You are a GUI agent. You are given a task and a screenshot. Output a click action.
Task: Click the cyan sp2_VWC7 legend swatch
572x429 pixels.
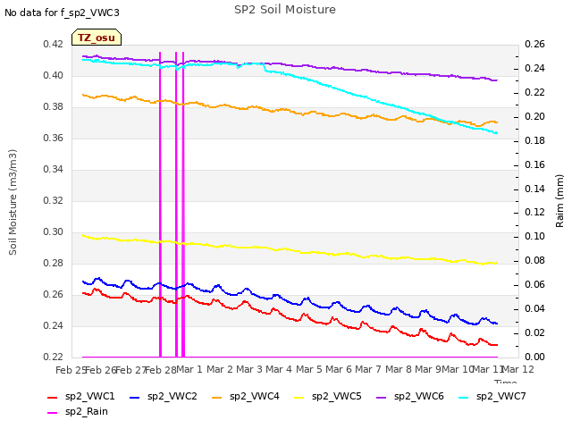pos(464,397)
